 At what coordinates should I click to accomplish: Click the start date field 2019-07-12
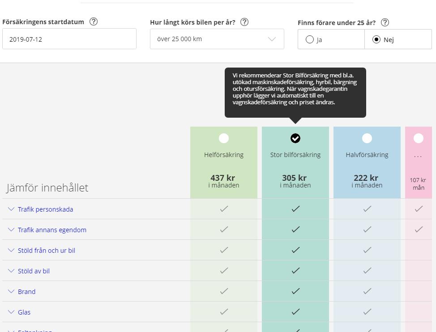pos(69,39)
